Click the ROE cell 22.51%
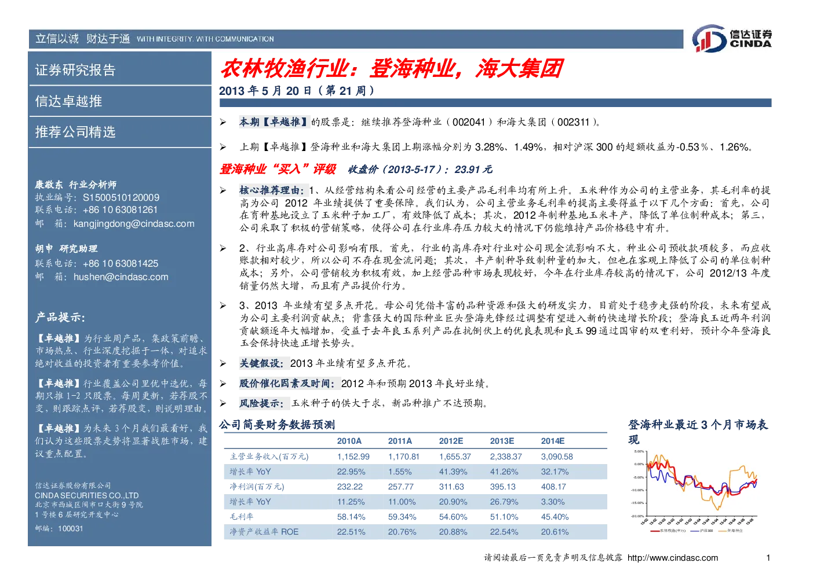 (x=351, y=532)
